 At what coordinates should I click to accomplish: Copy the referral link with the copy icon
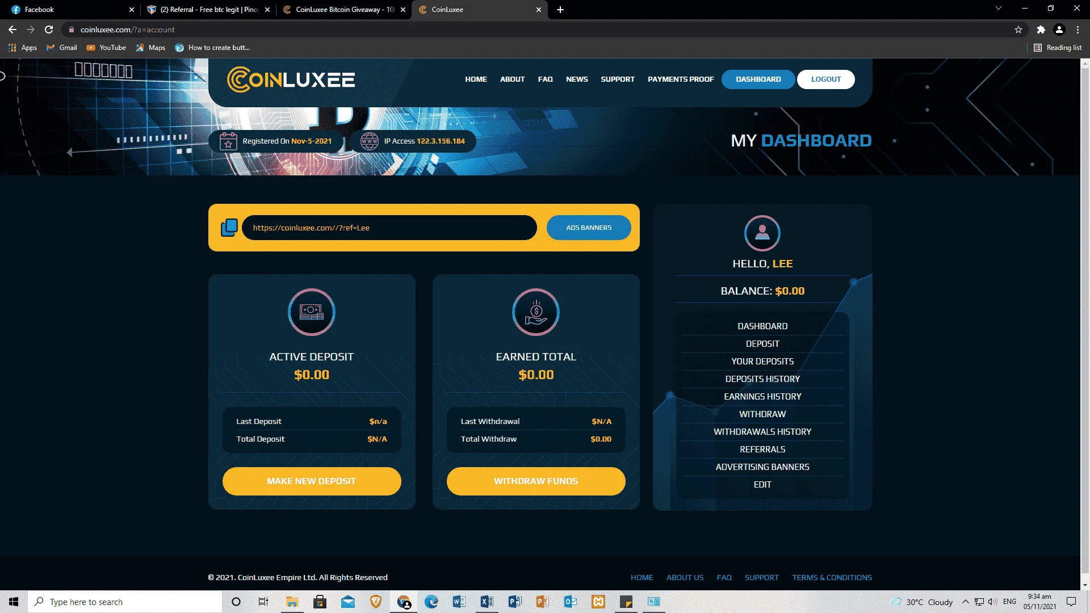(229, 228)
